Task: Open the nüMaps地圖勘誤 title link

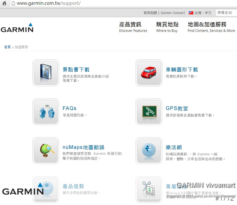Action: coord(83,147)
